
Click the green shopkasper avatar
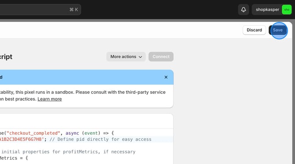tap(287, 10)
